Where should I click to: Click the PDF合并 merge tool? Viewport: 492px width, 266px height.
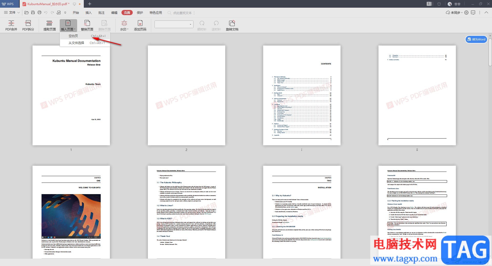pyautogui.click(x=11, y=26)
